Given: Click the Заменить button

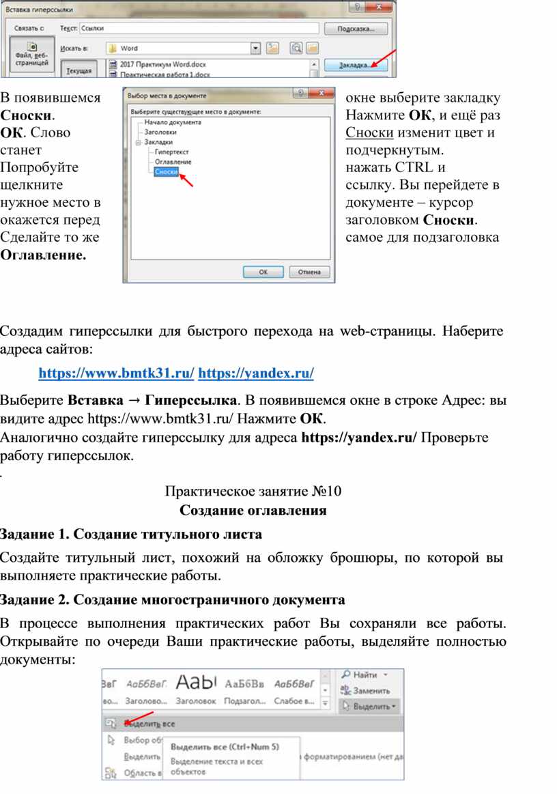Looking at the screenshot, I should tap(366, 690).
